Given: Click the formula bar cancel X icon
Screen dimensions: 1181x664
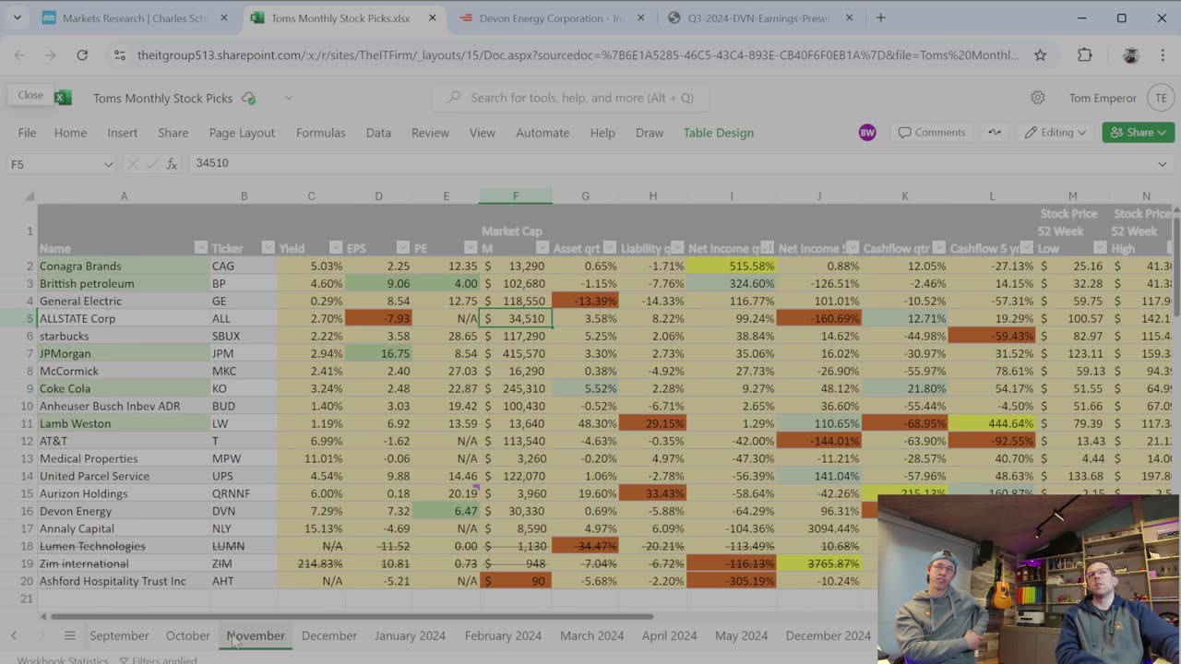Looking at the screenshot, I should coord(132,163).
